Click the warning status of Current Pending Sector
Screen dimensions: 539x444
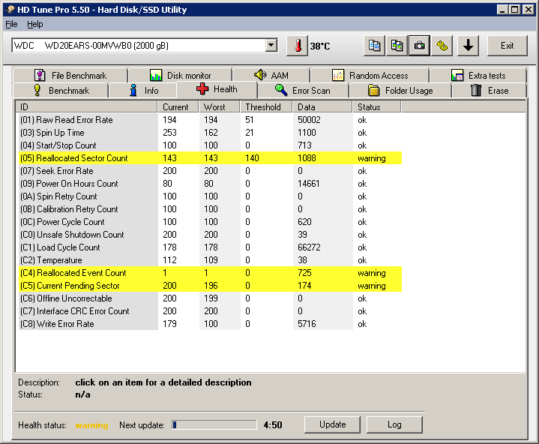[x=372, y=286]
